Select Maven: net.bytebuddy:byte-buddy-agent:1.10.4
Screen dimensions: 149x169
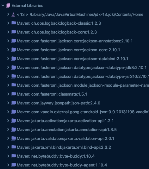[x=62, y=165]
